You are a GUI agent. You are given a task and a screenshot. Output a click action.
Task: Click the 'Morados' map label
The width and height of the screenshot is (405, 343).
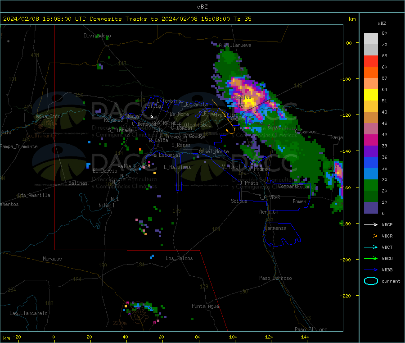(x=52, y=259)
